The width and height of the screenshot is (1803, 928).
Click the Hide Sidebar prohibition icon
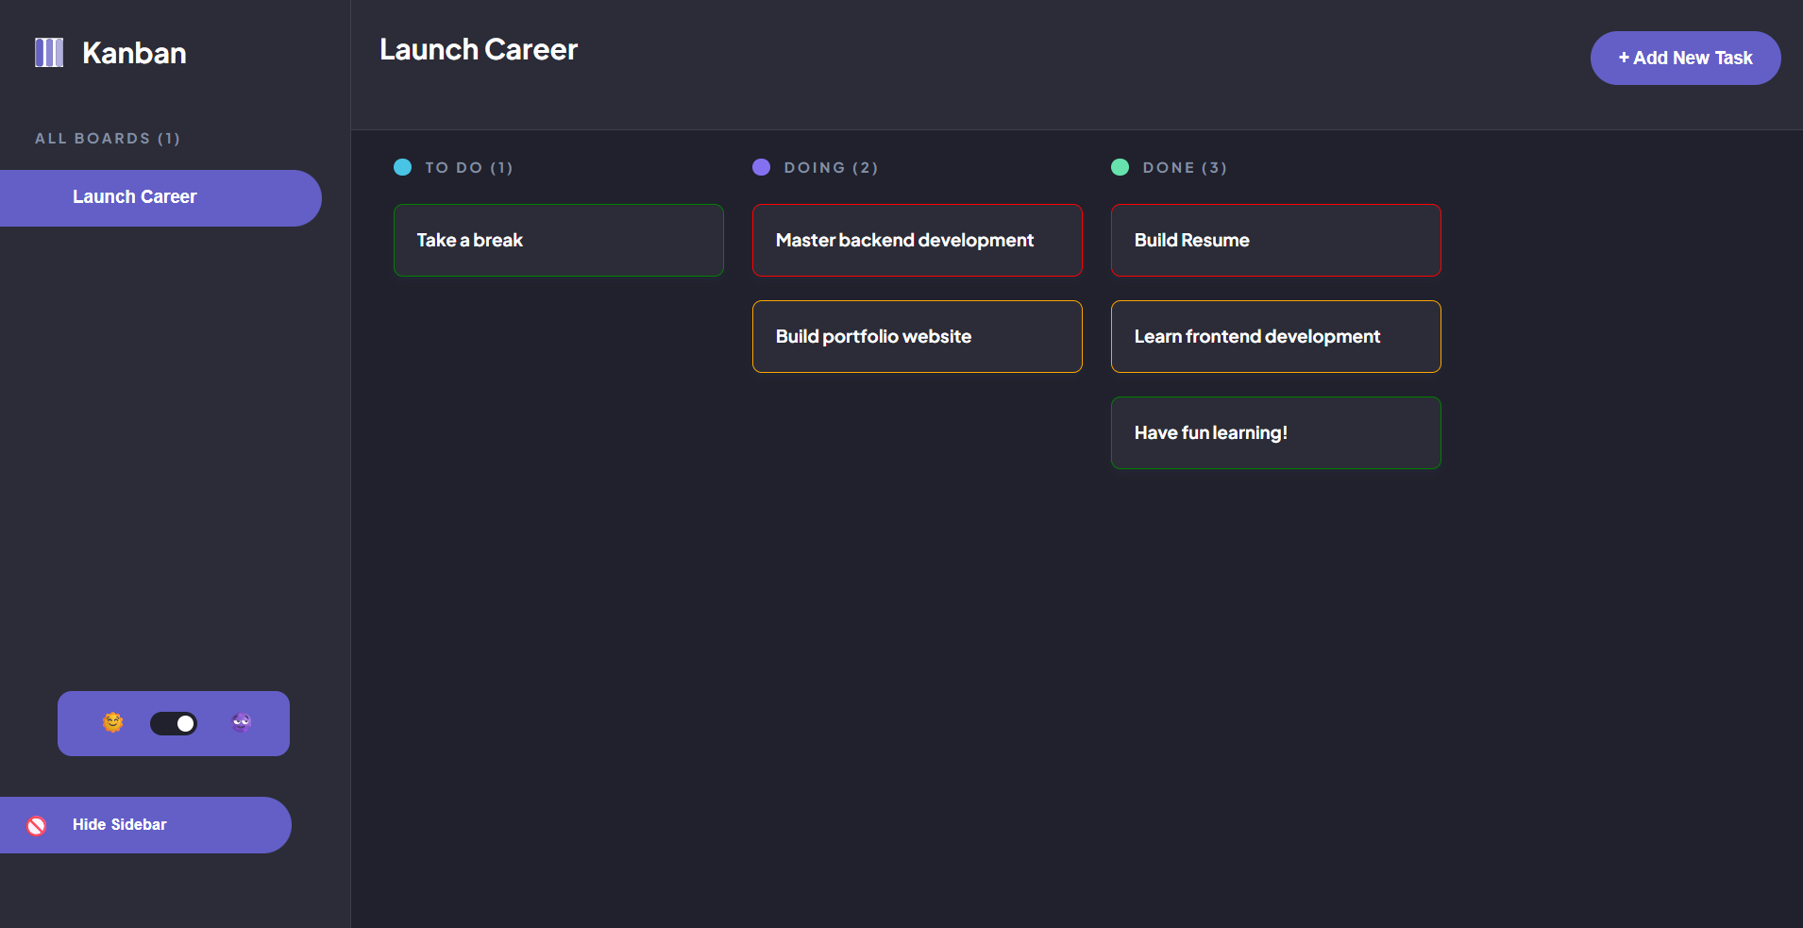pos(37,826)
